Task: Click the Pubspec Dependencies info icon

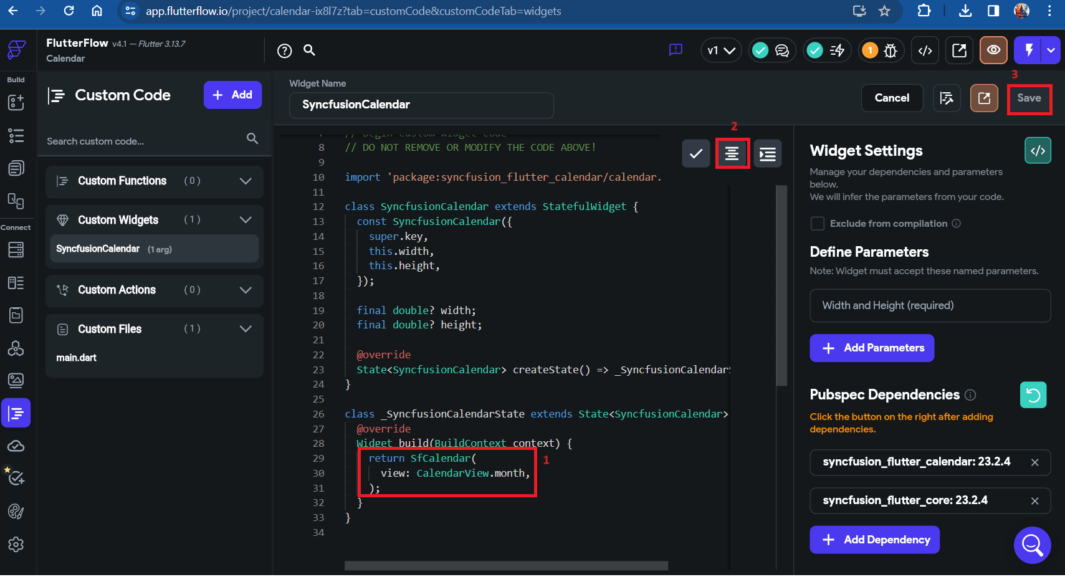Action: click(970, 395)
